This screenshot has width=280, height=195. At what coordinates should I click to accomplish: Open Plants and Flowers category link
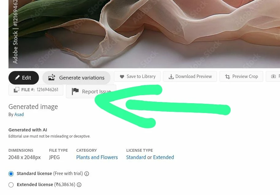click(x=97, y=157)
